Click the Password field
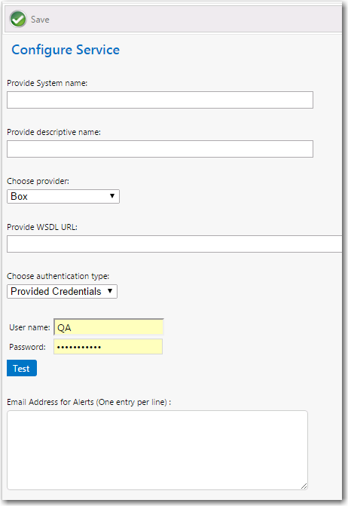The height and width of the screenshot is (506, 348). pyautogui.click(x=108, y=347)
